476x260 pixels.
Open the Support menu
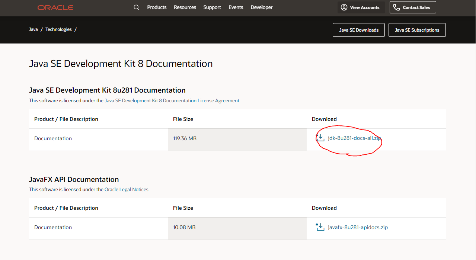(212, 7)
